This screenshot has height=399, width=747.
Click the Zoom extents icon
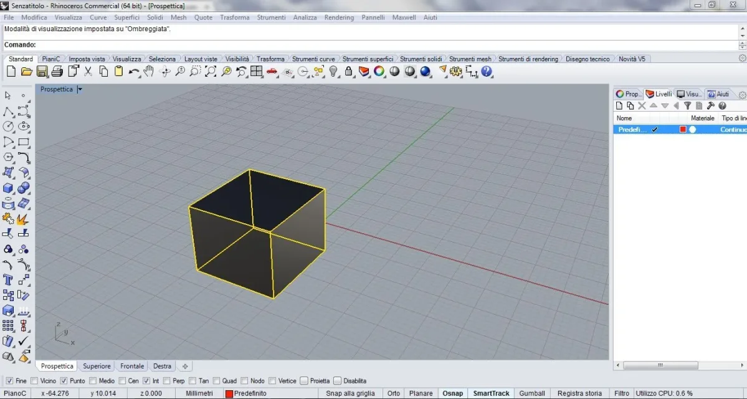click(x=210, y=72)
